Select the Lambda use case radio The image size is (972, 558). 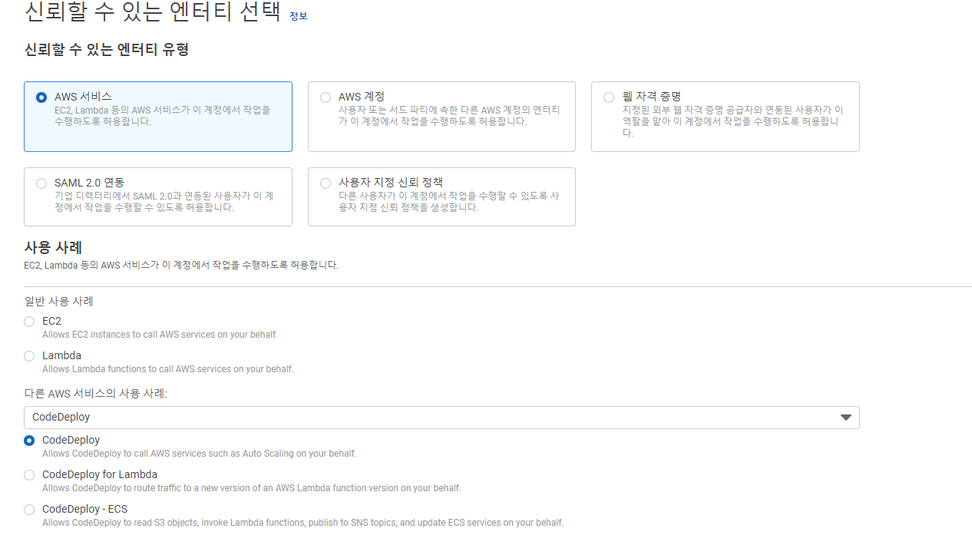pos(29,356)
